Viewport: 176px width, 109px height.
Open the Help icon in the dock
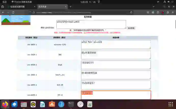(x=61, y=104)
